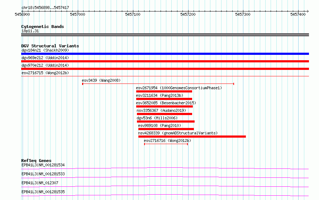The image size is (319, 200).
Task: Click the dgv969e212 (Uddin2014) label text
Action: coord(45,58)
